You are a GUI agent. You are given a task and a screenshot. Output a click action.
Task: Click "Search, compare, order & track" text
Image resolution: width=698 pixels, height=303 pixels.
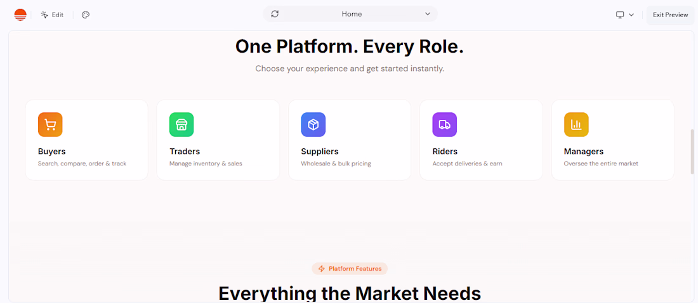(x=82, y=164)
